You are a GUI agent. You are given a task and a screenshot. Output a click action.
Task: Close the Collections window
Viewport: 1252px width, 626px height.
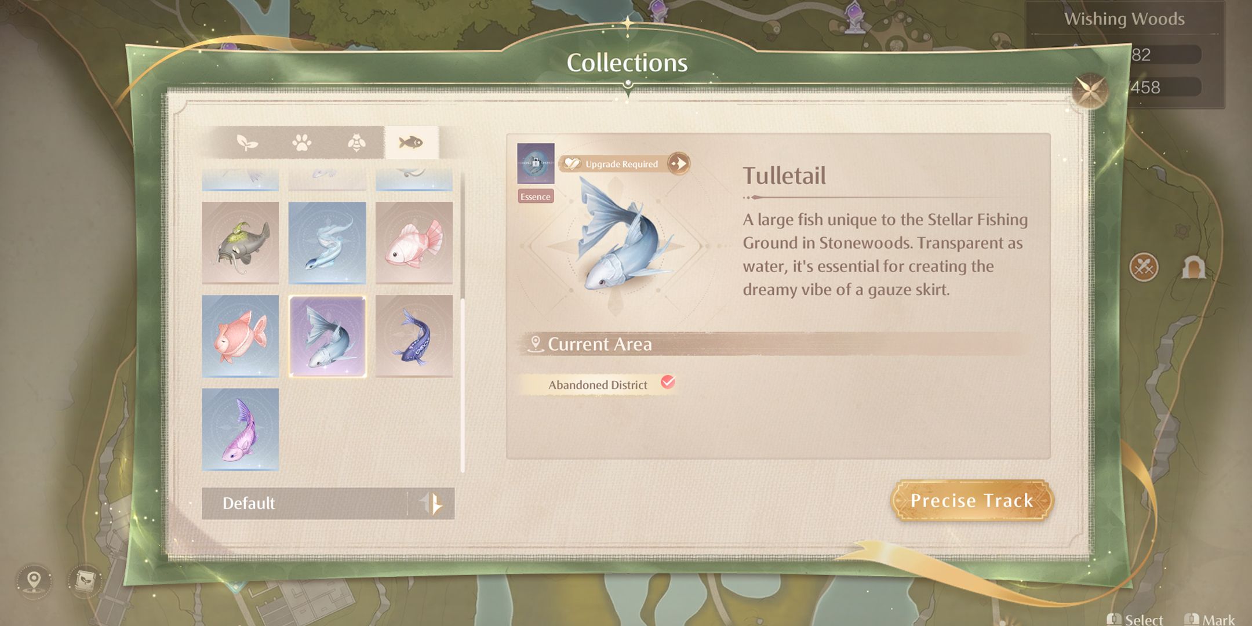[x=1090, y=90]
